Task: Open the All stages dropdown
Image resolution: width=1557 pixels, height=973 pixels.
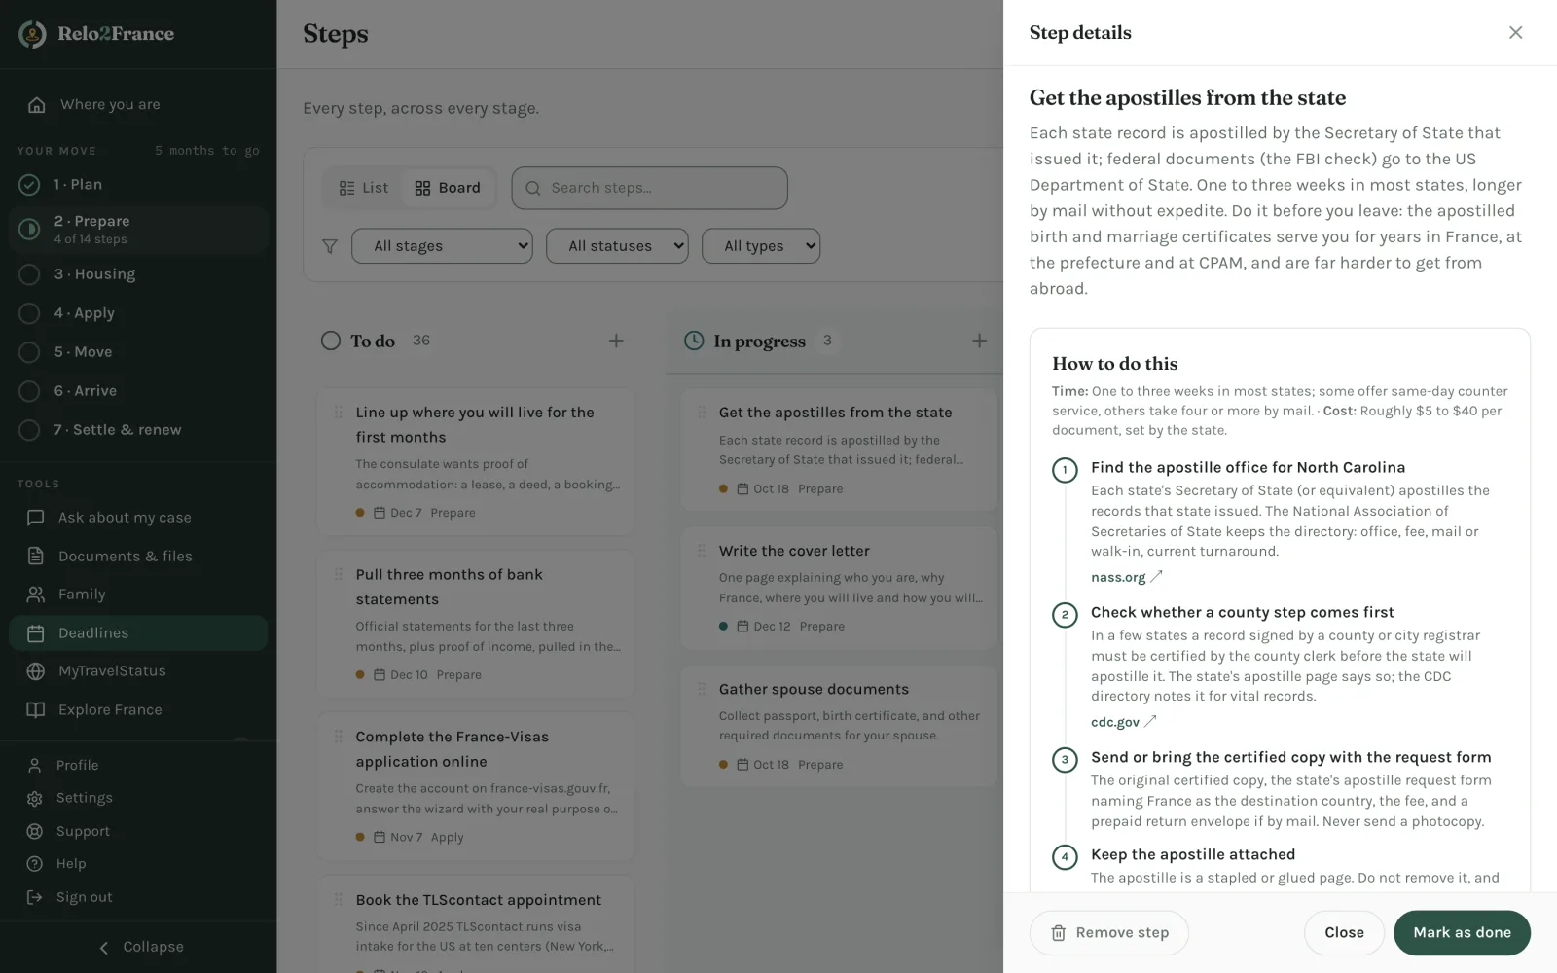Action: [442, 246]
